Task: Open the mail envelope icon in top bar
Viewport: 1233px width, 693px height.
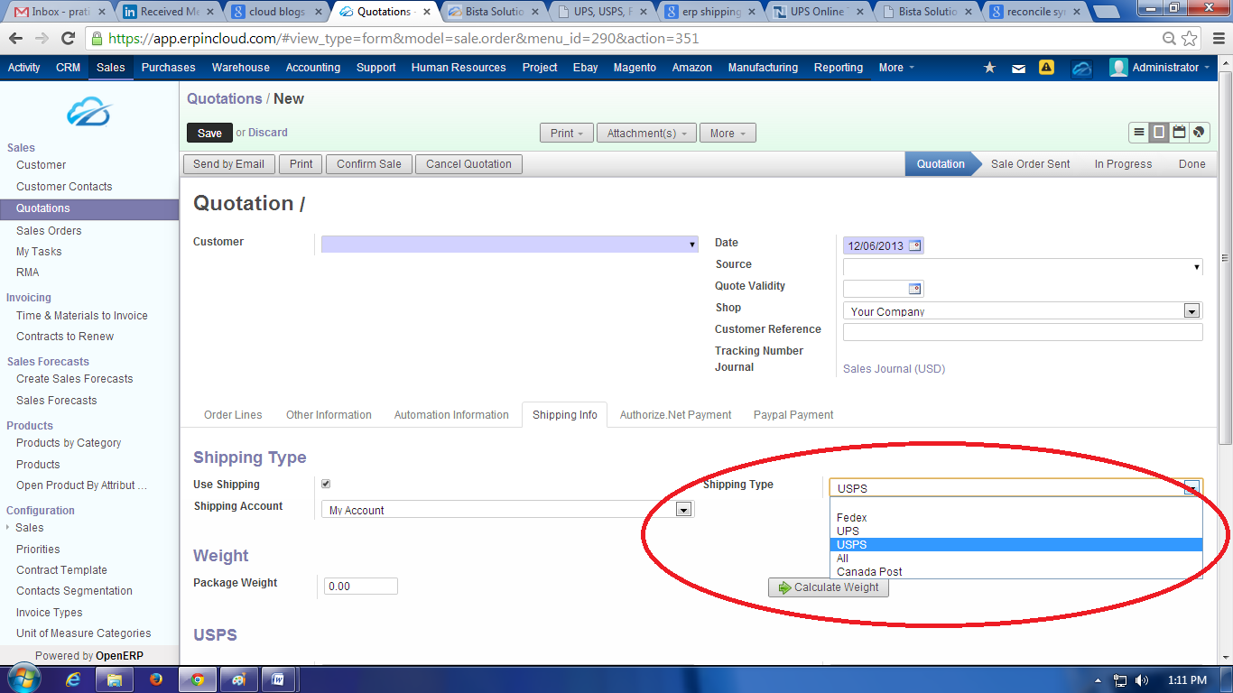Action: [x=1018, y=68]
